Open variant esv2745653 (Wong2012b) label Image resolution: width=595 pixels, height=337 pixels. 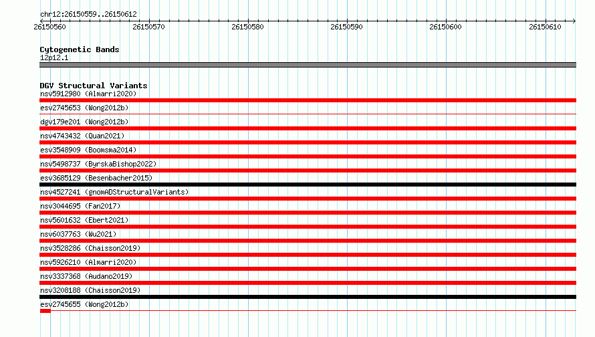tap(84, 108)
